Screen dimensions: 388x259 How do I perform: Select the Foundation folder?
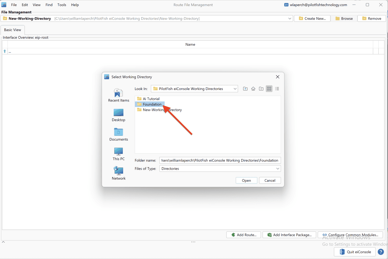coord(149,104)
